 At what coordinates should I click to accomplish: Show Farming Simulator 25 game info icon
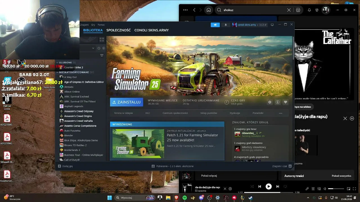(x=278, y=102)
